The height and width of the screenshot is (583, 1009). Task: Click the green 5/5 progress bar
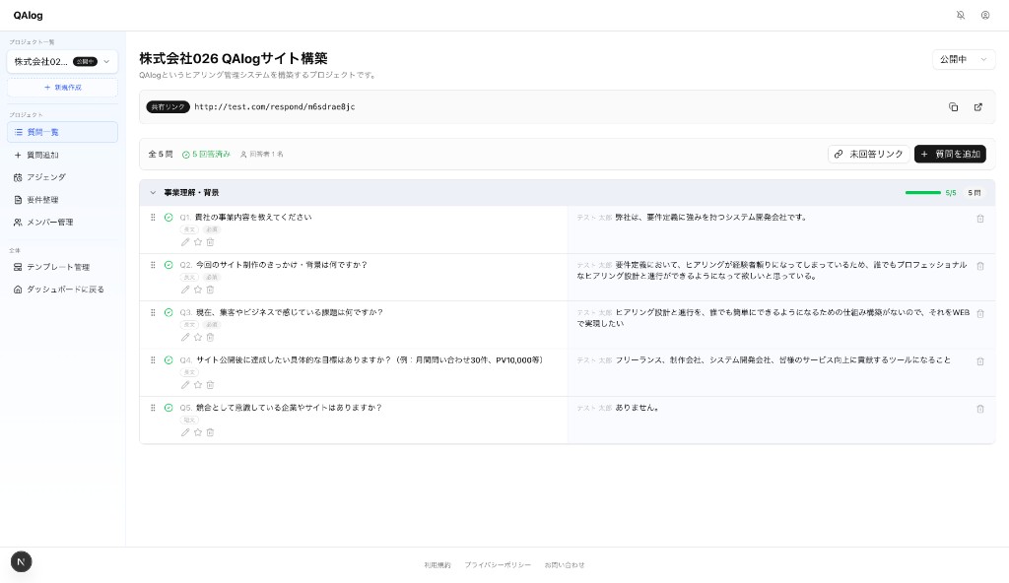(923, 193)
